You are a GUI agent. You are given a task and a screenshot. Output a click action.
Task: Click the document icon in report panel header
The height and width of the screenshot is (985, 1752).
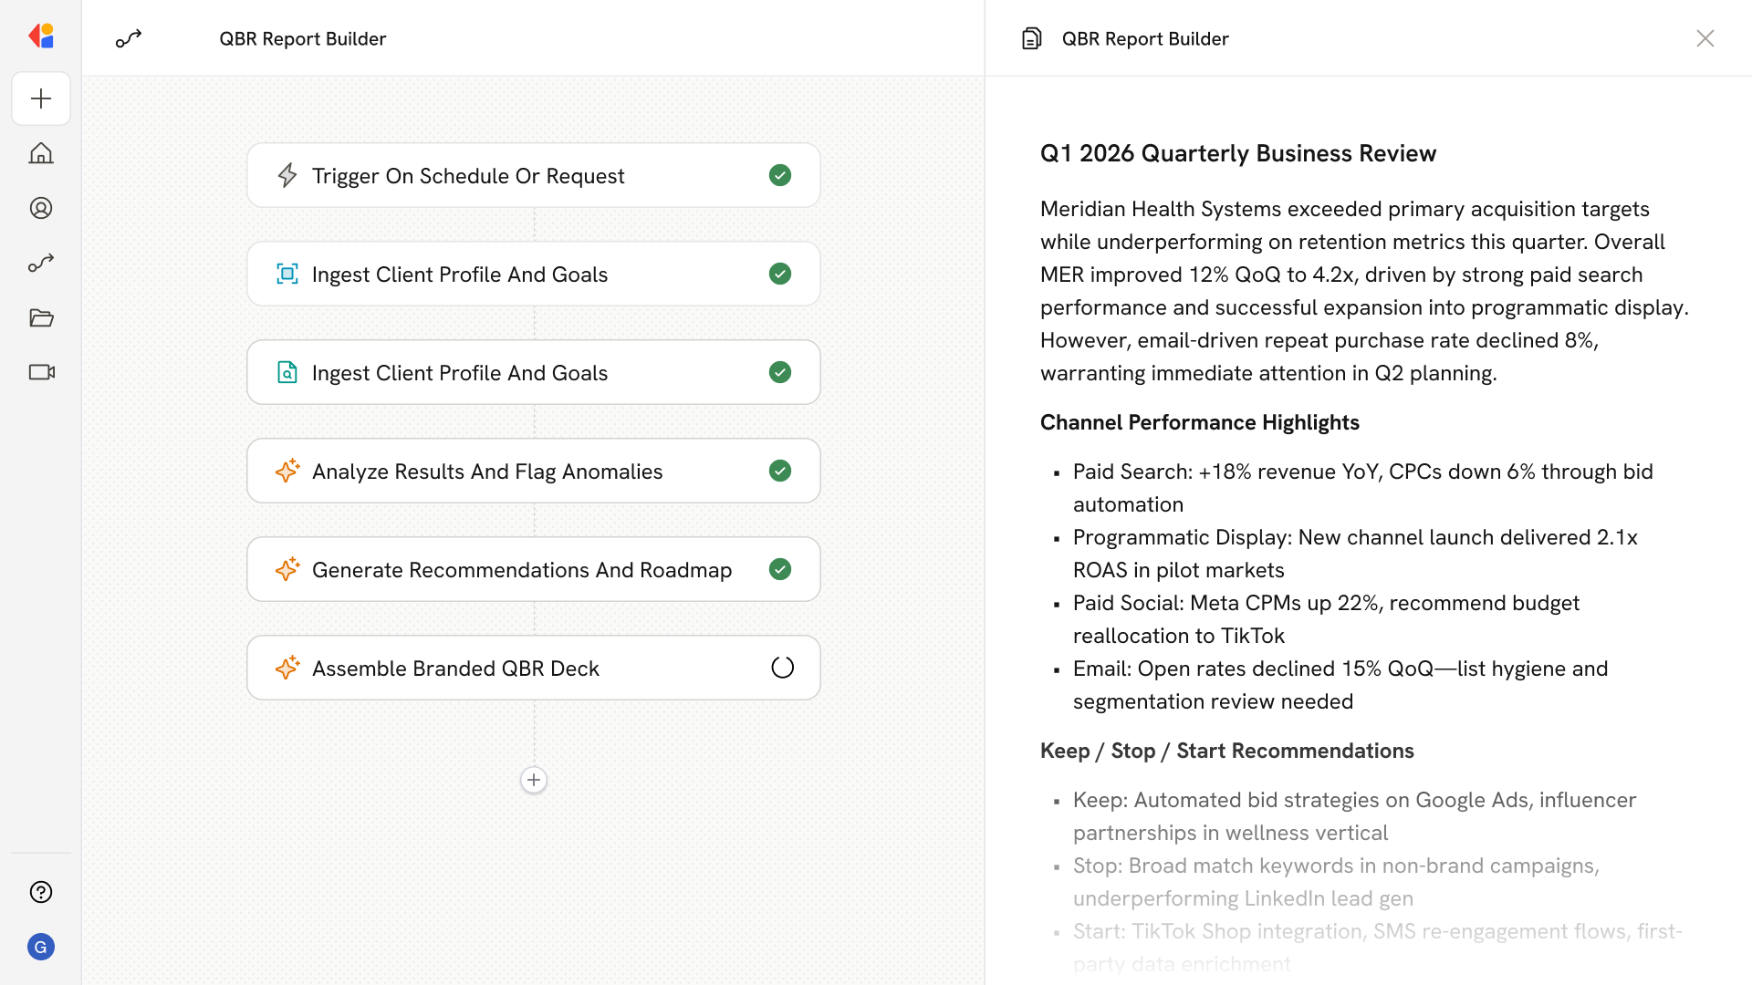point(1031,38)
